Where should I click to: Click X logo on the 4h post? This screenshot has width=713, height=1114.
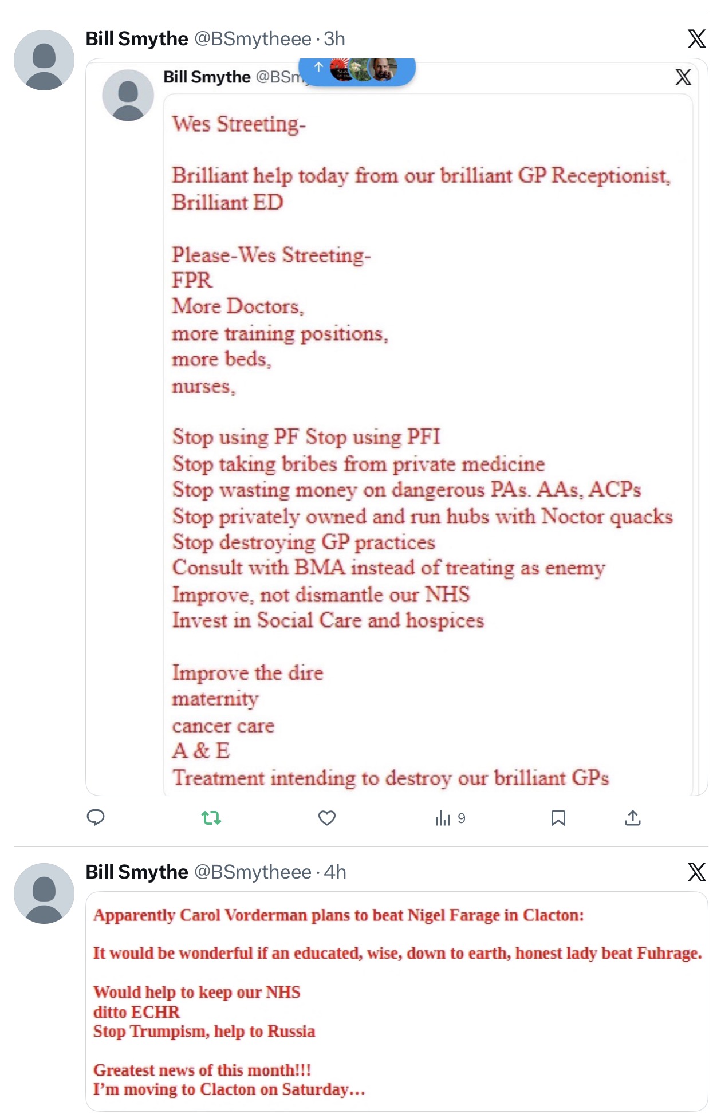tap(696, 872)
